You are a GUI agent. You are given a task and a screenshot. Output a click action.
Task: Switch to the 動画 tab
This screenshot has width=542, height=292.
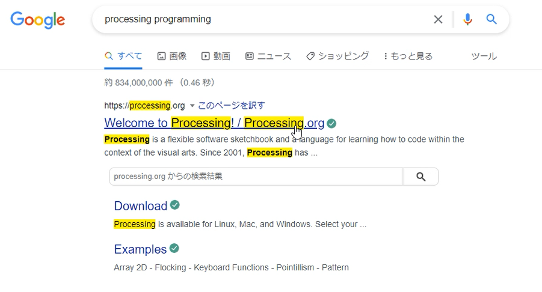216,56
